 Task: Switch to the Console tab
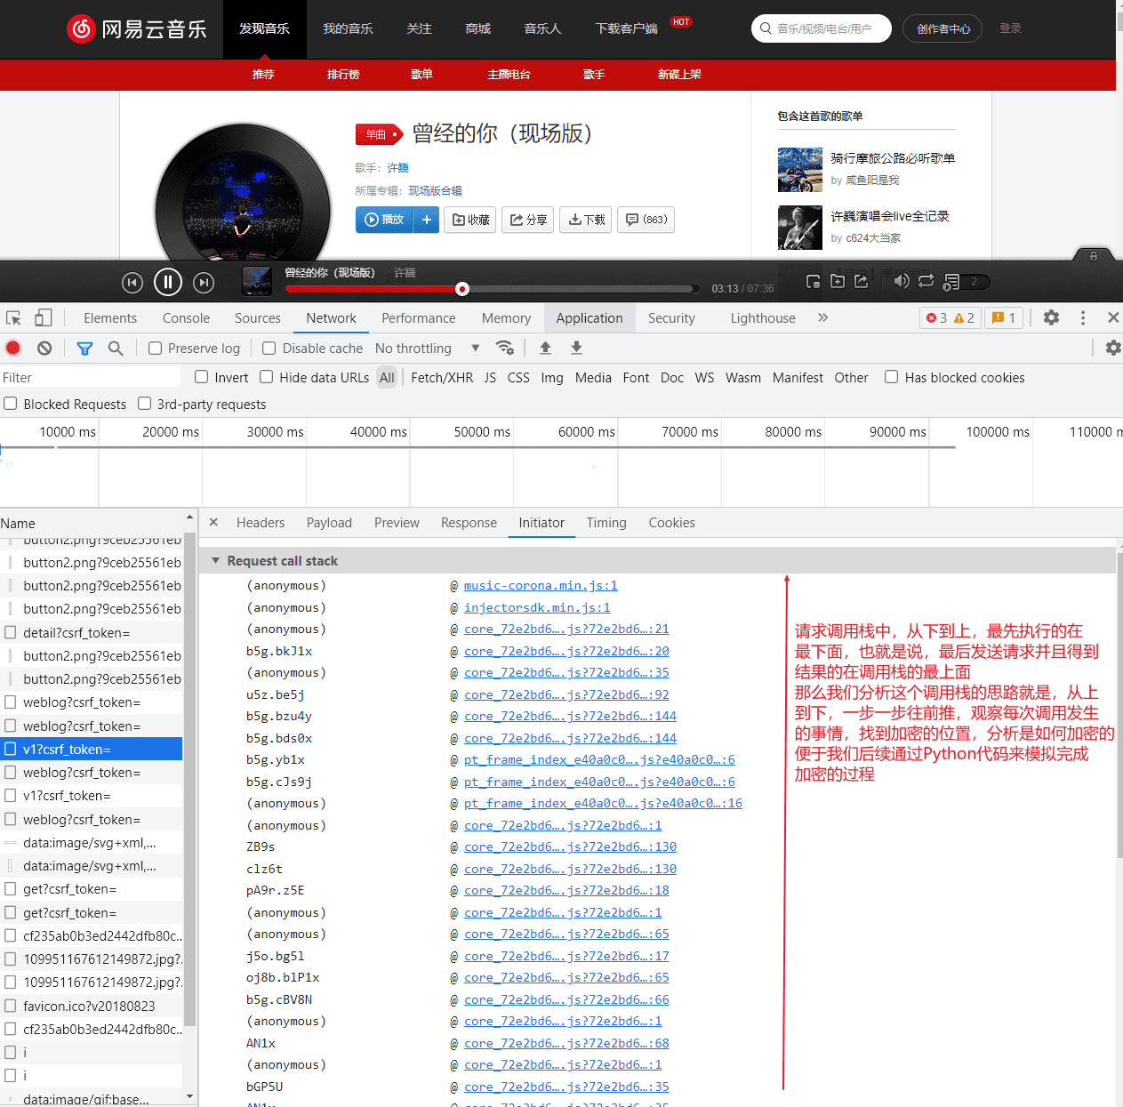click(186, 318)
